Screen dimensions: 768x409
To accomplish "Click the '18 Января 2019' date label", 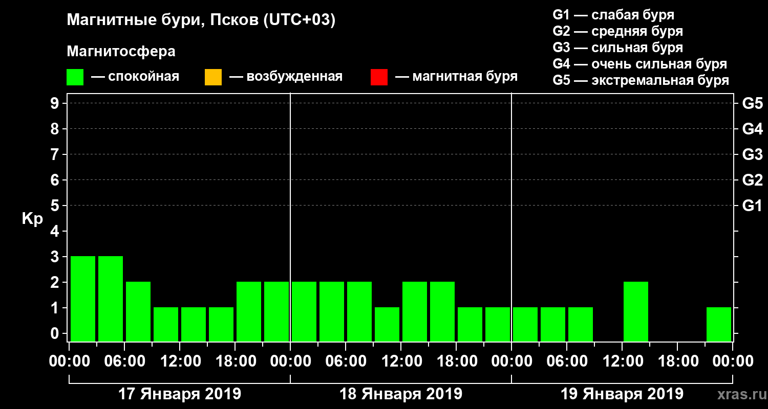I will coord(401,394).
